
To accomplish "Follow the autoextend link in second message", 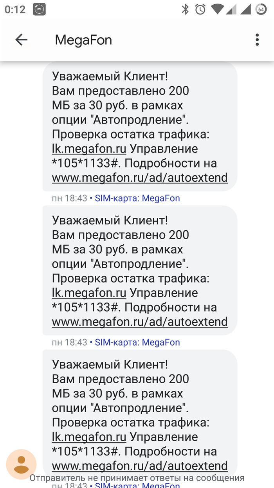I will (x=140, y=322).
